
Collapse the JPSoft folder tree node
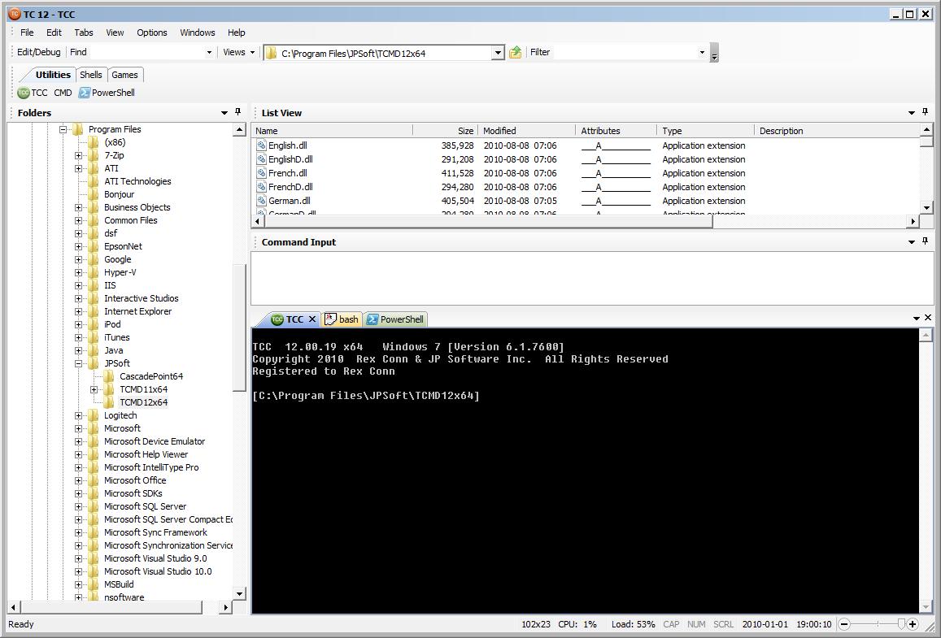(x=79, y=363)
